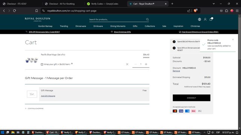Open Free Ground Shipping promo link
The image size is (241, 135).
click(x=200, y=32)
